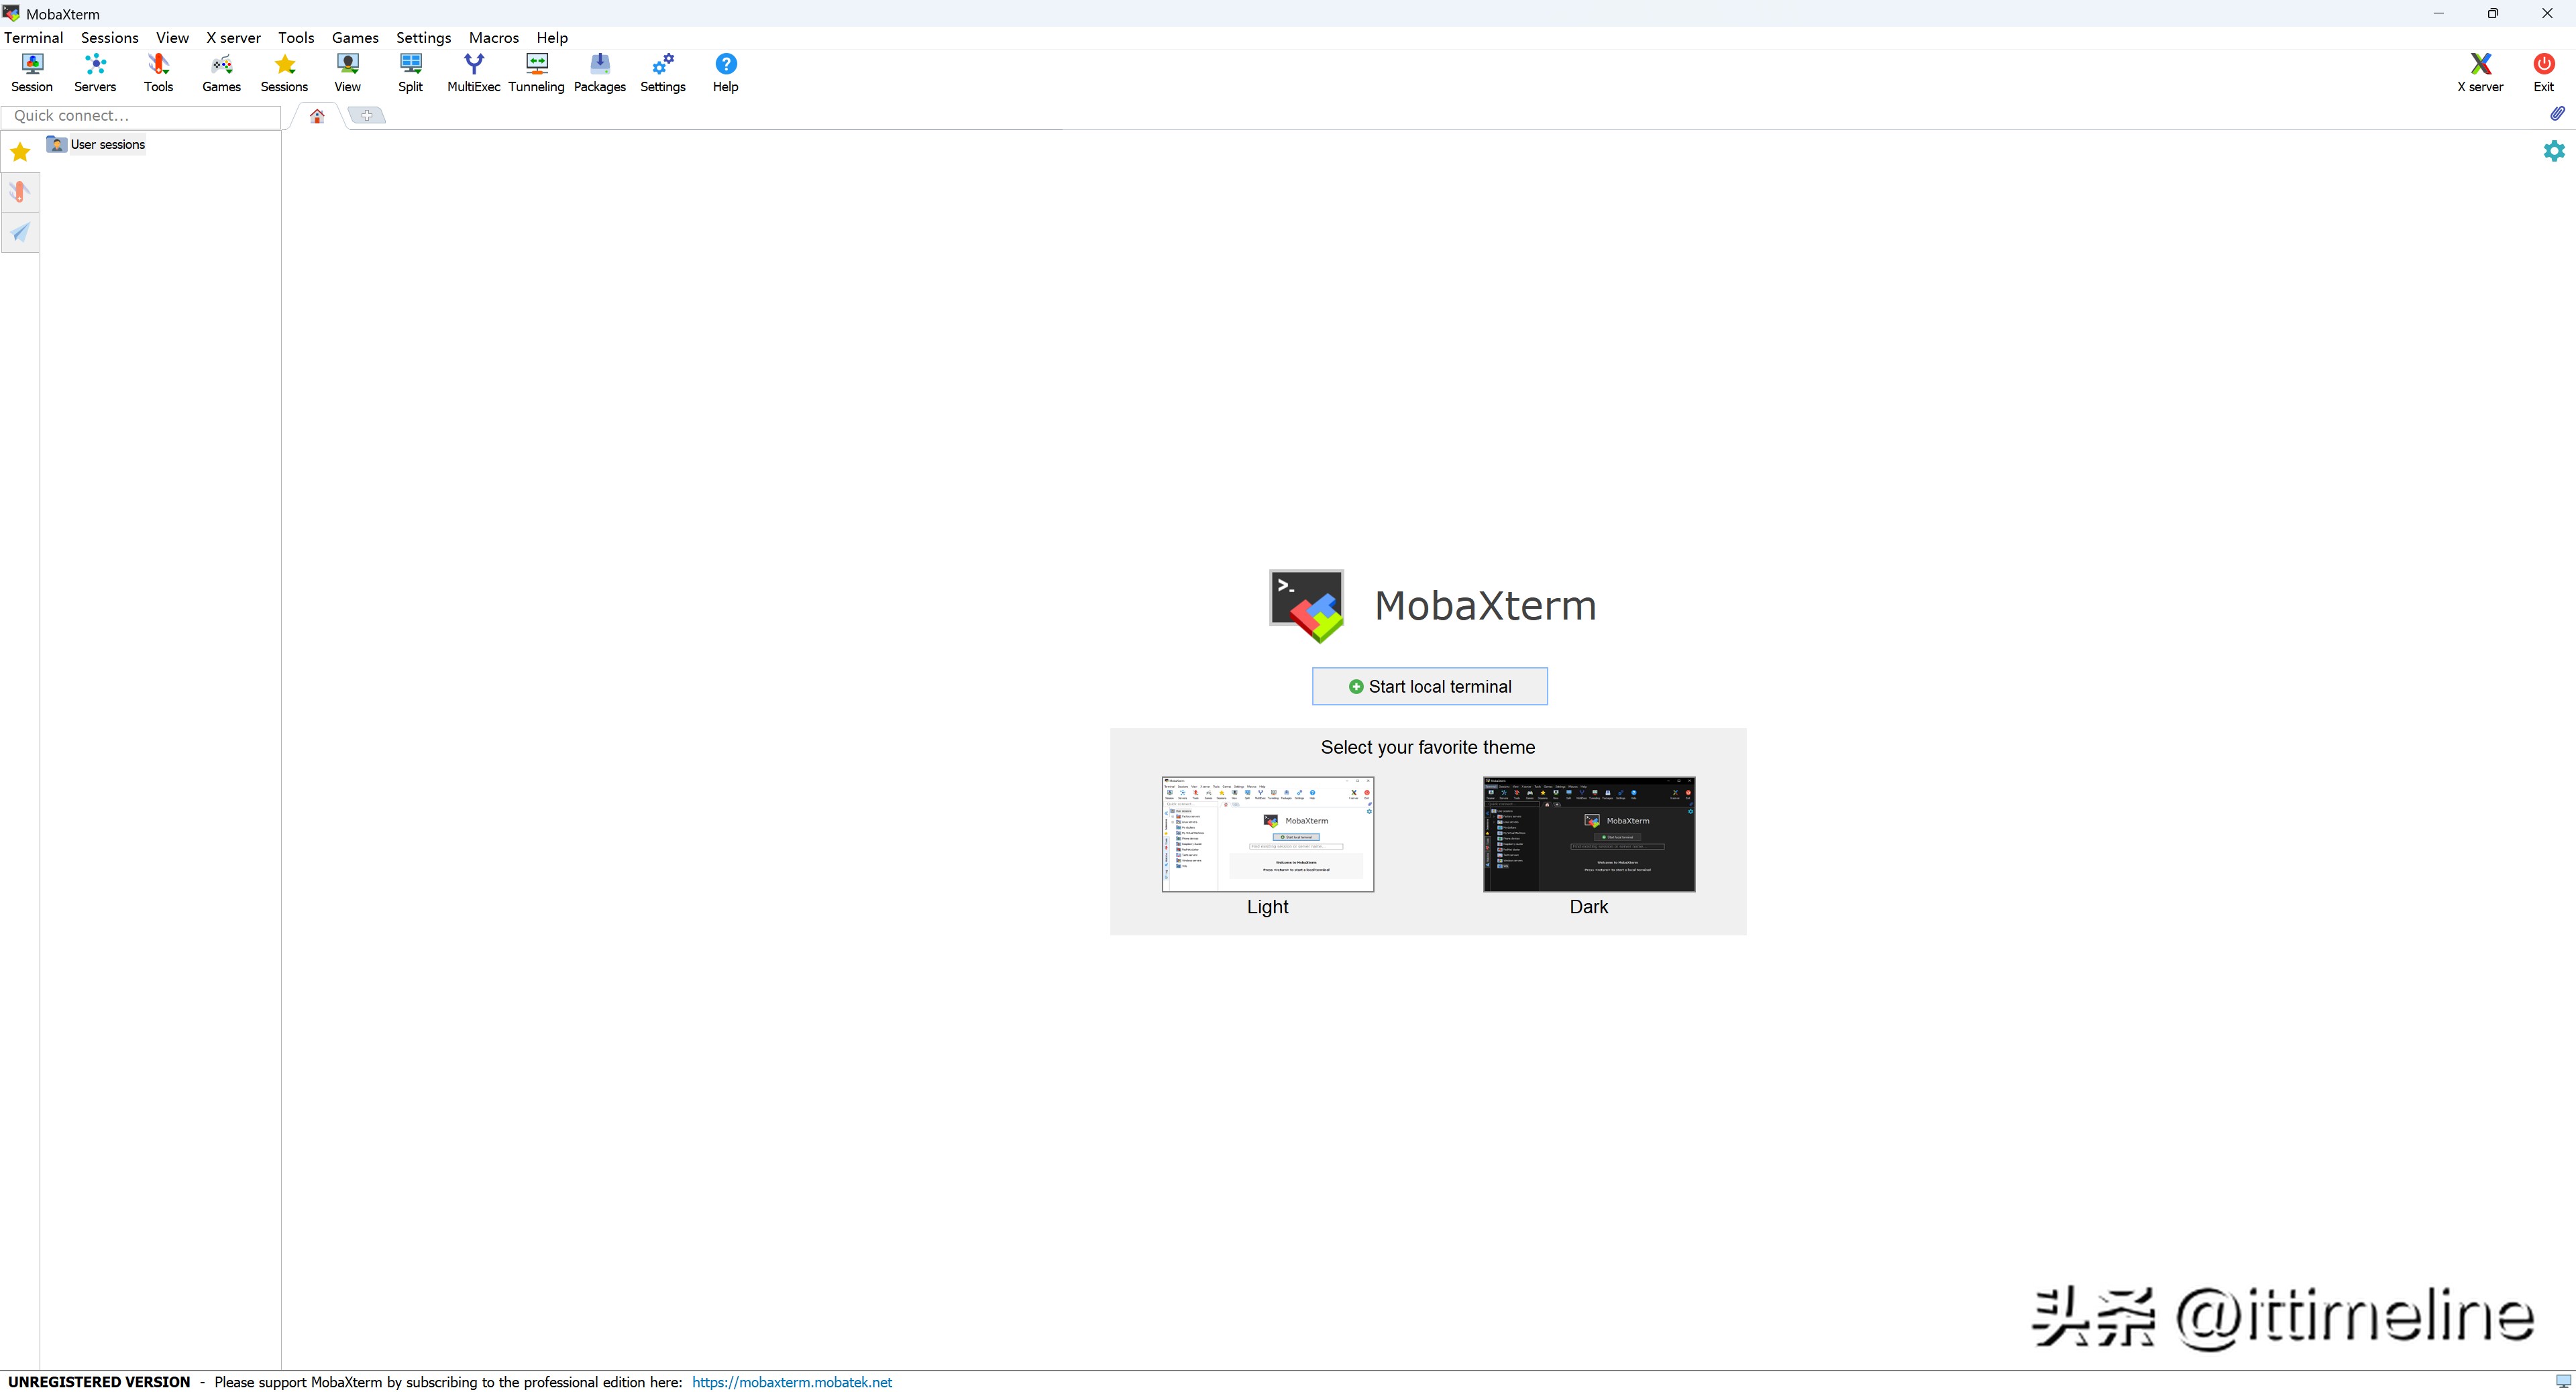Open the mobaxterm.mobatek.net link
Screen dimensions: 2576x1392
(791, 1382)
